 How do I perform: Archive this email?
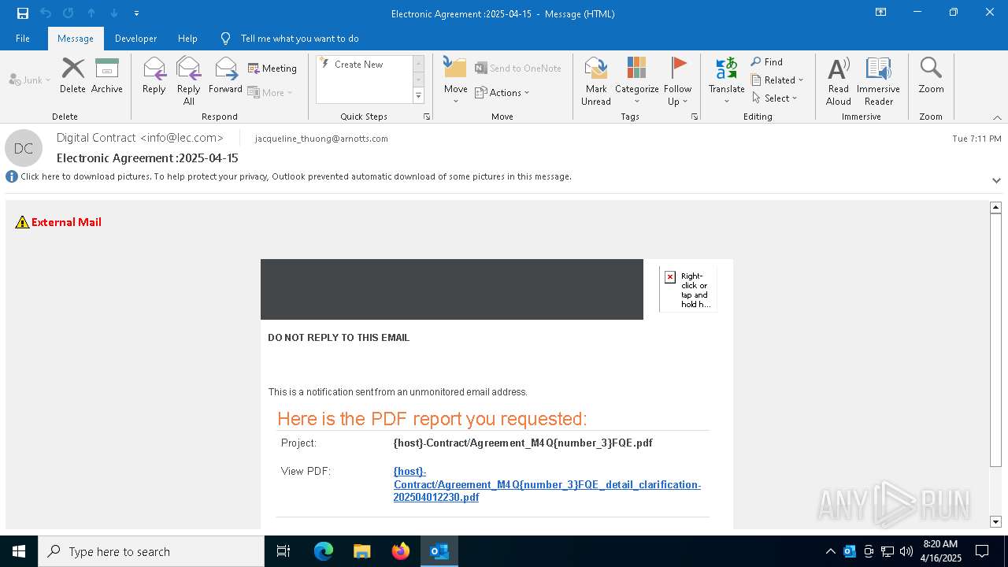point(107,76)
